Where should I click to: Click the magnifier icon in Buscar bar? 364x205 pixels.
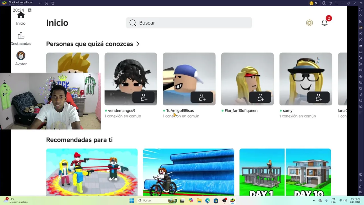tap(133, 23)
